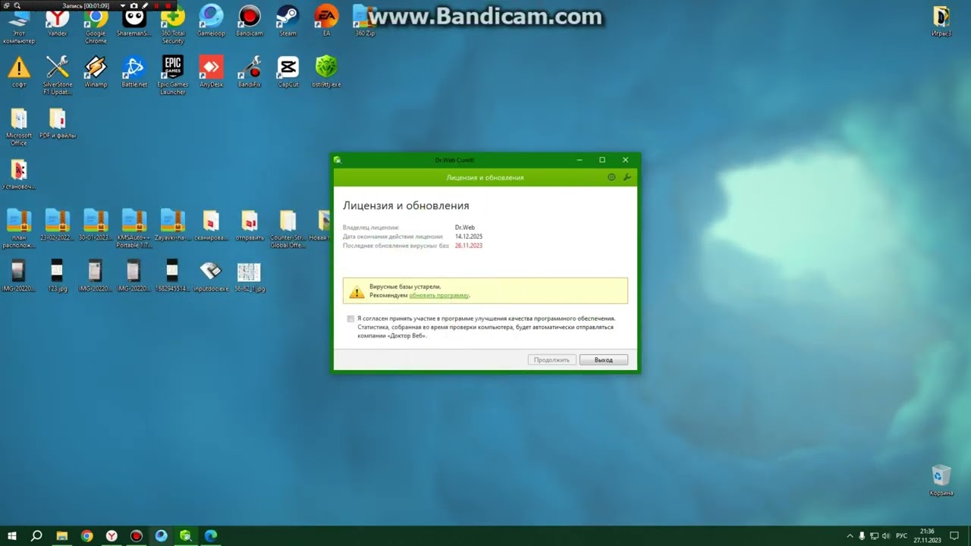This screenshot has height=546, width=971.
Task: Select the Gameloop desktop icon
Action: click(x=211, y=20)
